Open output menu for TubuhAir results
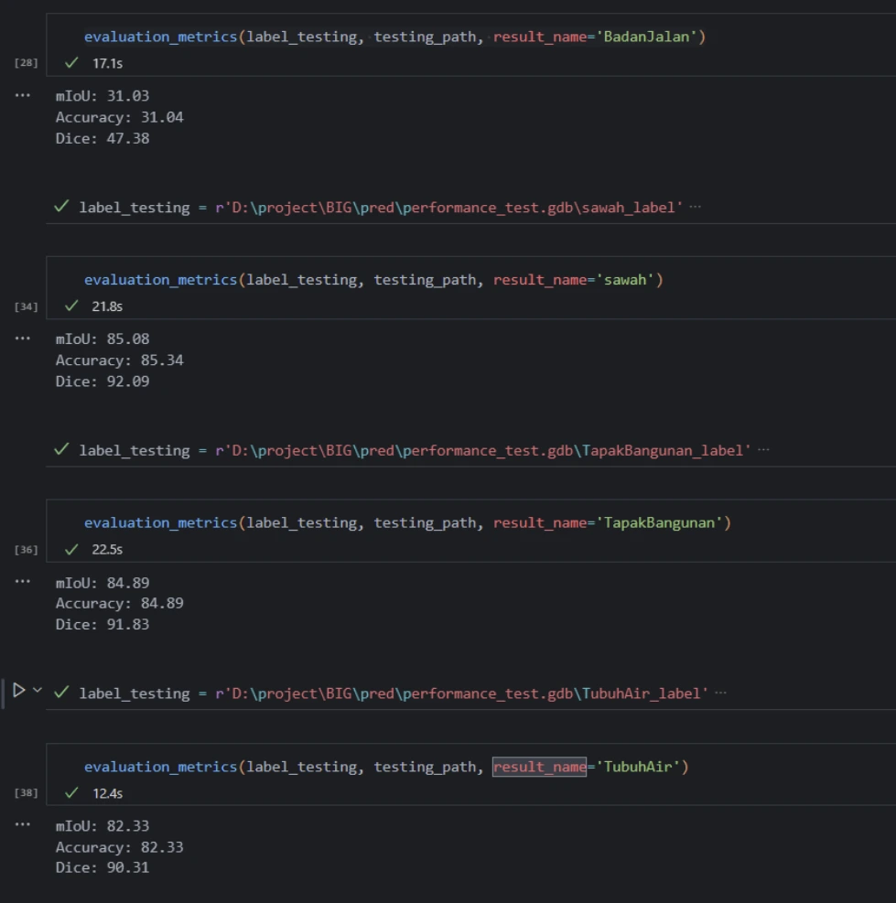Image resolution: width=896 pixels, height=903 pixels. (x=23, y=825)
